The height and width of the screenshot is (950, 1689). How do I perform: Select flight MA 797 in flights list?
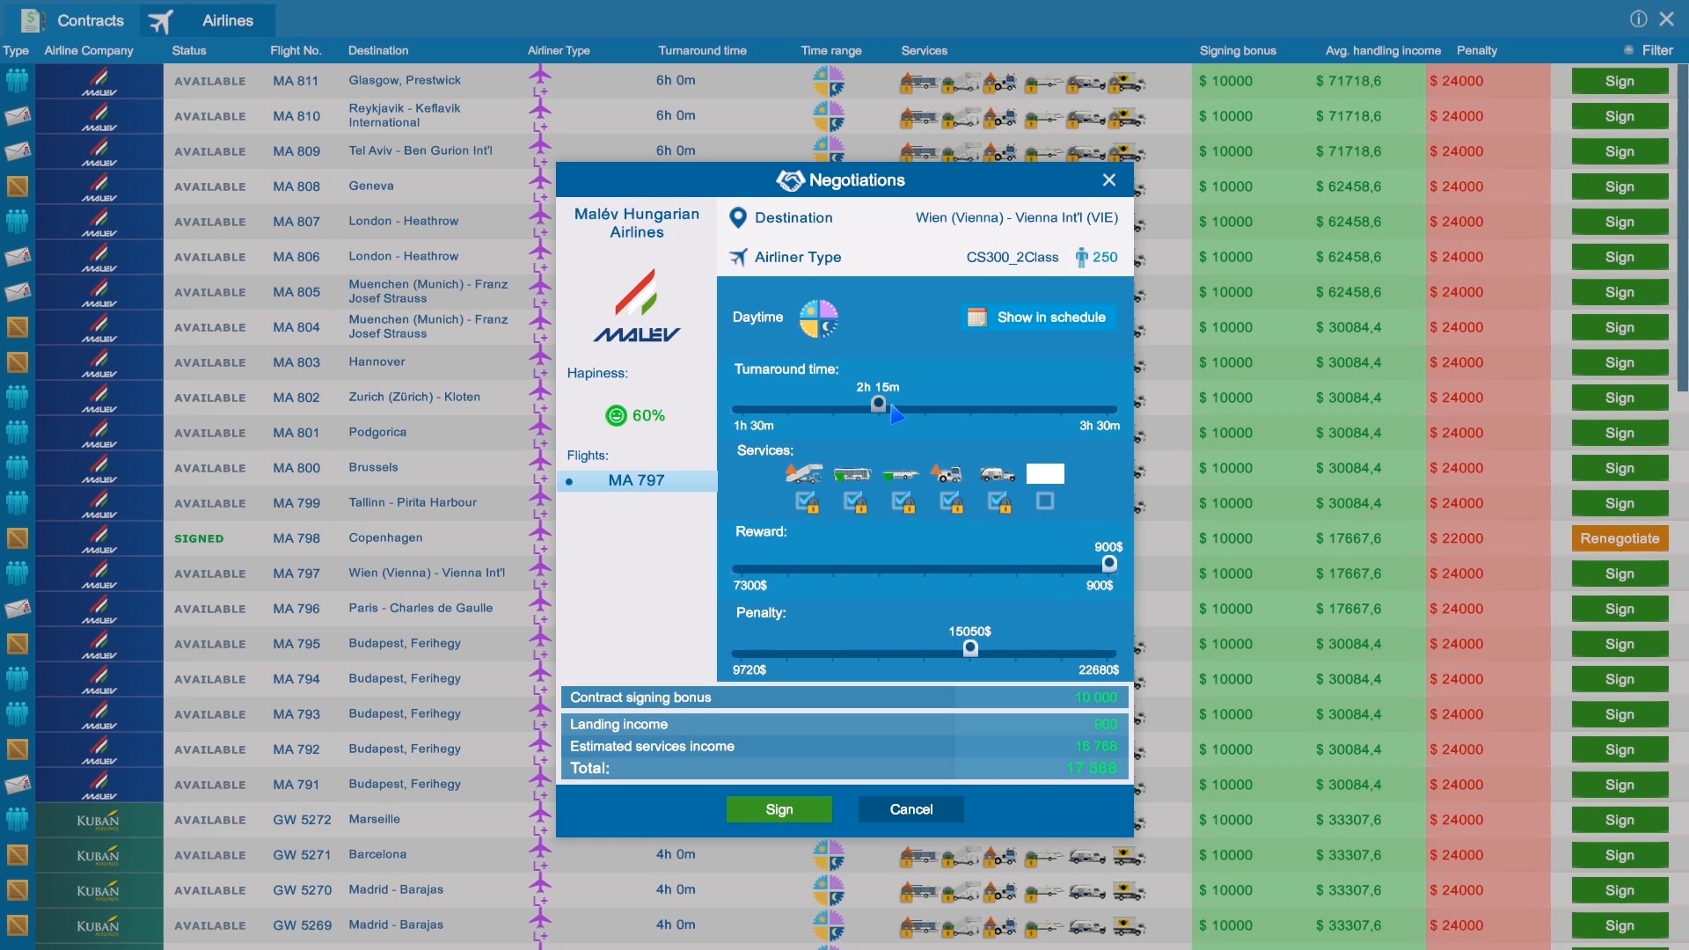coord(636,480)
